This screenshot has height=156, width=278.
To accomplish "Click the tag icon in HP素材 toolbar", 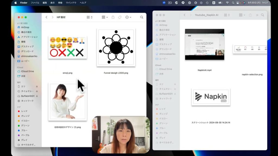I will click(120, 17).
